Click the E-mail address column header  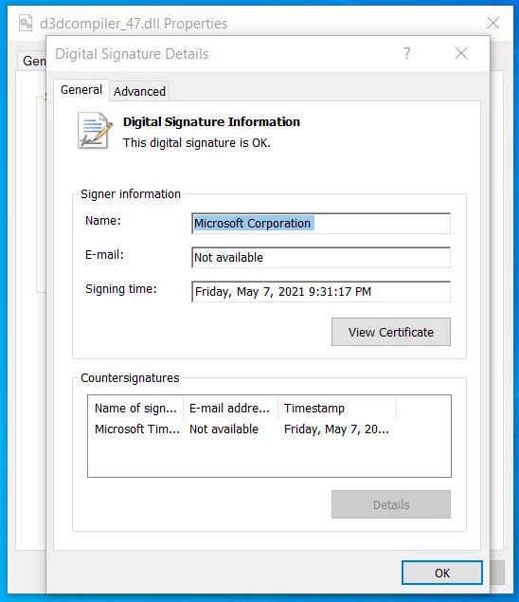230,408
